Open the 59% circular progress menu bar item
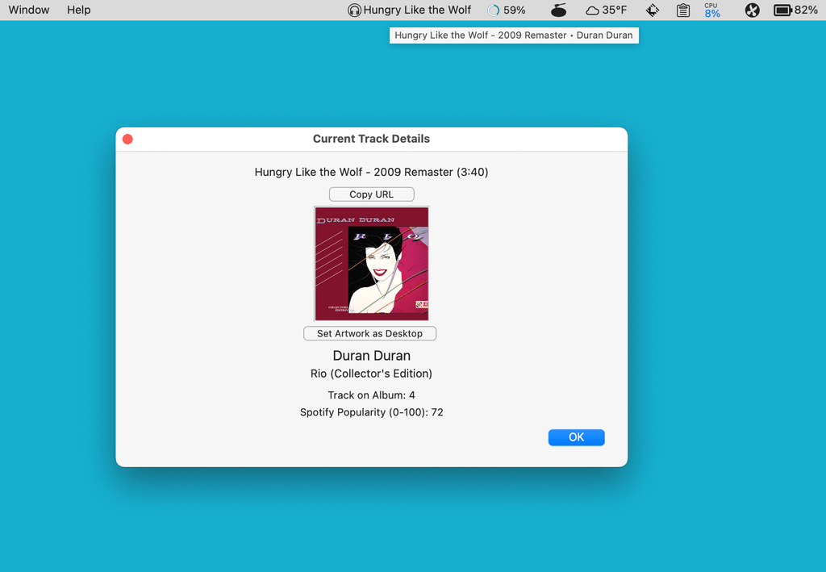826x572 pixels. (507, 10)
